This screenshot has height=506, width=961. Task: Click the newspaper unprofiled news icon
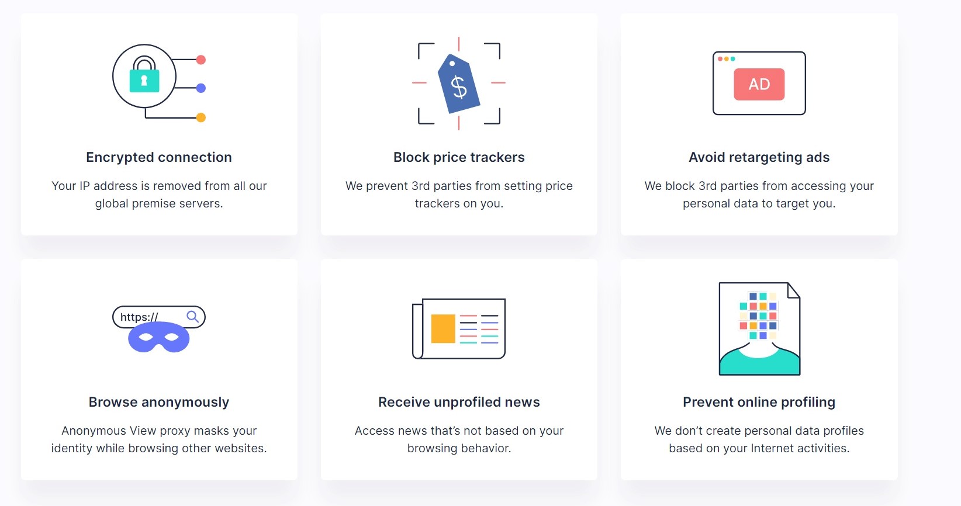tap(459, 328)
